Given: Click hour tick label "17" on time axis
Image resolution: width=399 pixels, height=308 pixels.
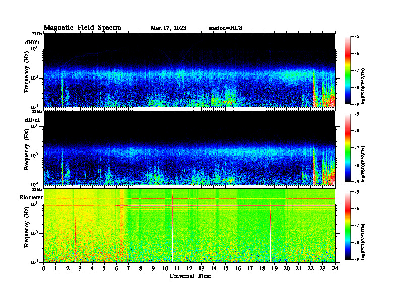Looking at the screenshot, I should [x=250, y=268].
